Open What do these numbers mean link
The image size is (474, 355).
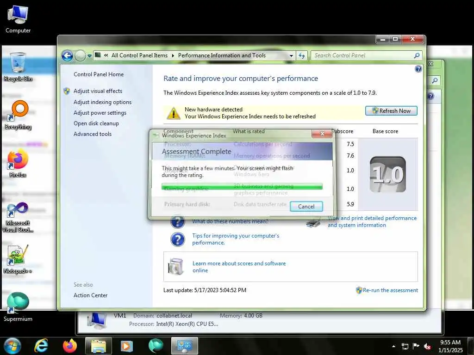230,221
